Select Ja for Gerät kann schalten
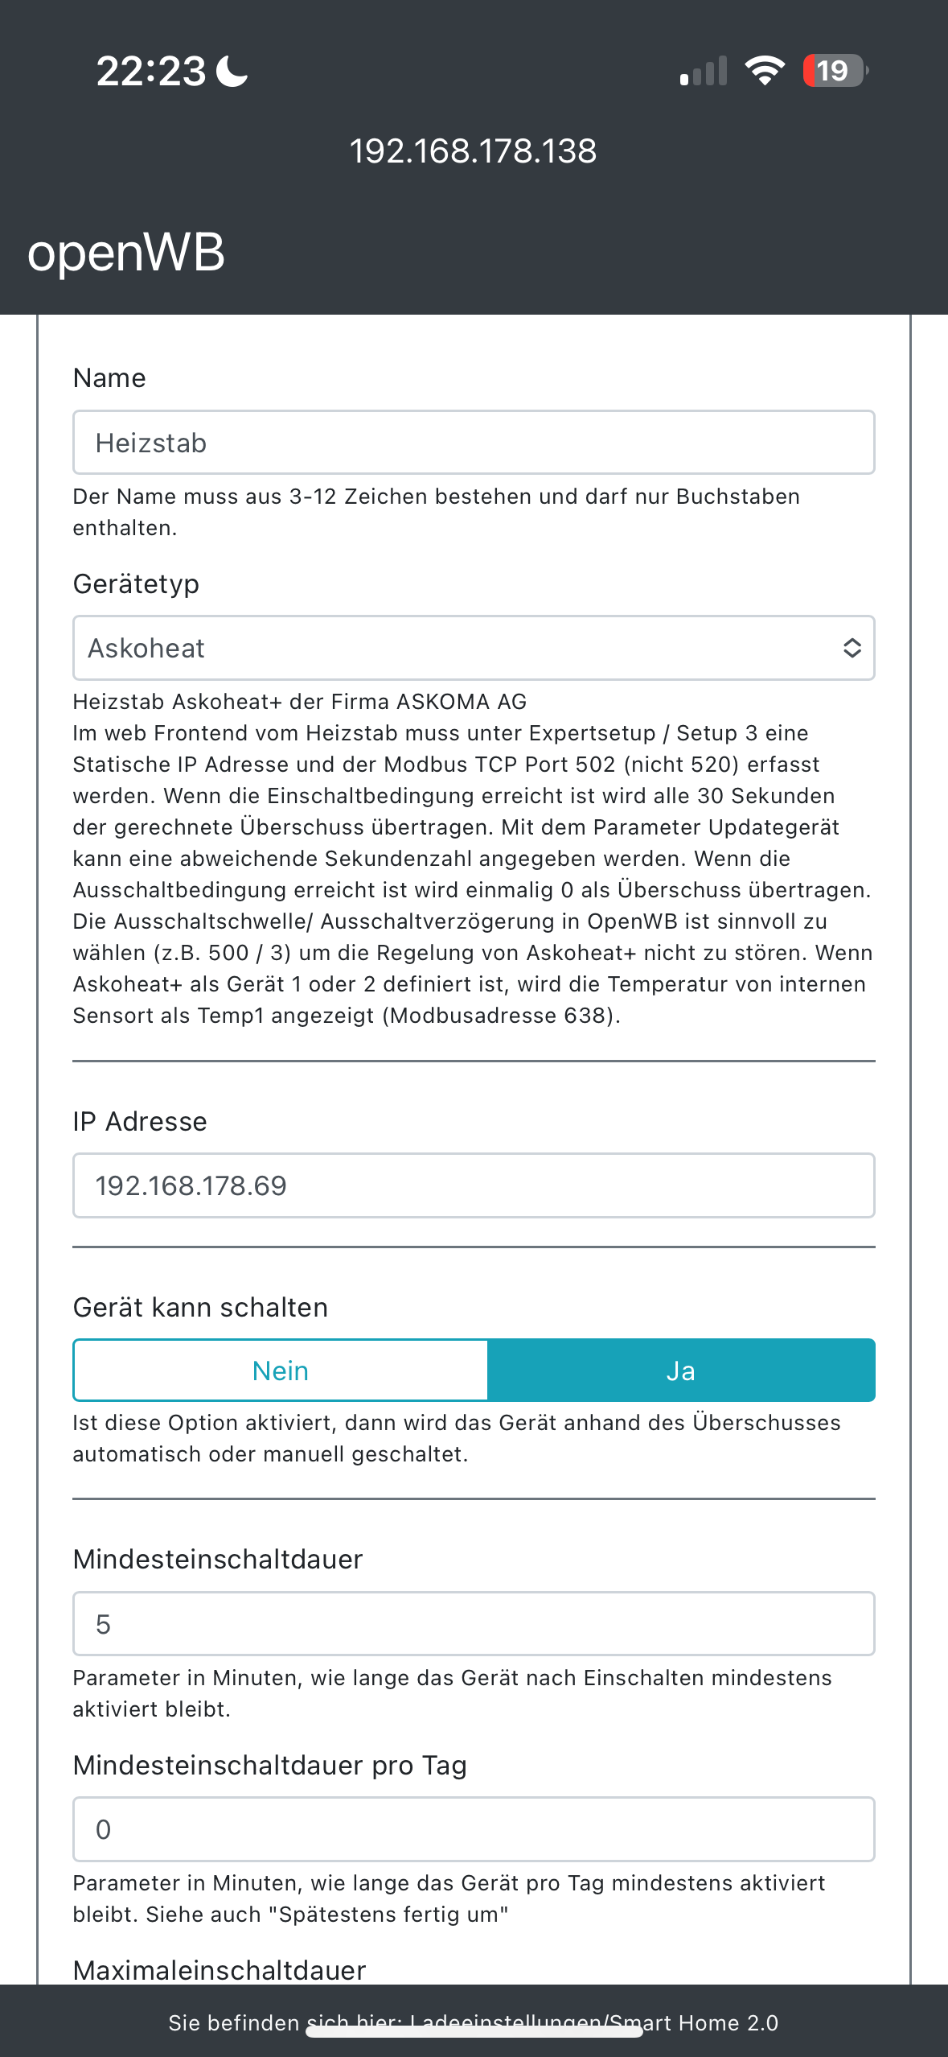 coord(680,1371)
